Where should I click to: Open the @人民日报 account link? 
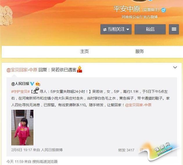point(20,84)
